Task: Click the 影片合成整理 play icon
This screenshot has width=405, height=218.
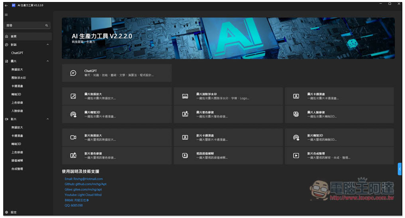Action: (296, 155)
